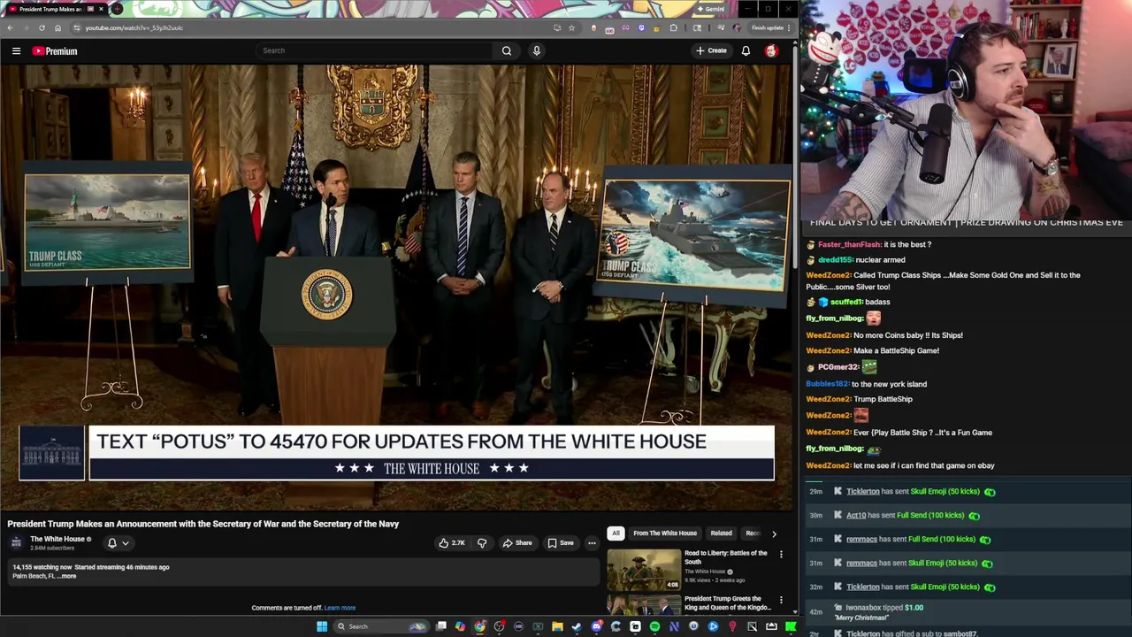1132x637 pixels.
Task: Open Discord from the taskbar
Action: point(596,626)
